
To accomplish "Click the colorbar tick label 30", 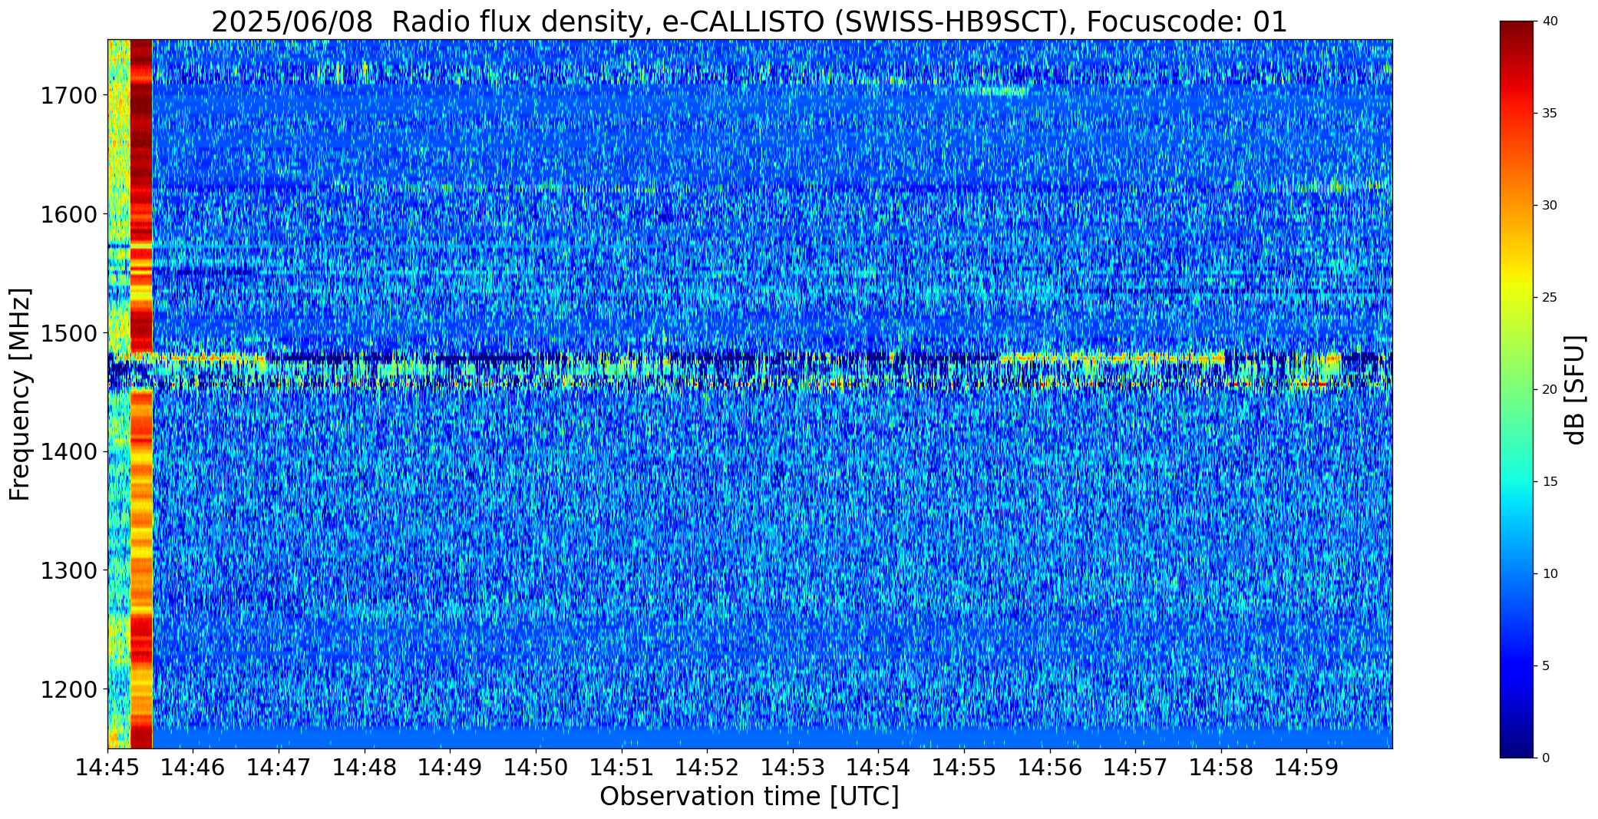I will click(1550, 206).
